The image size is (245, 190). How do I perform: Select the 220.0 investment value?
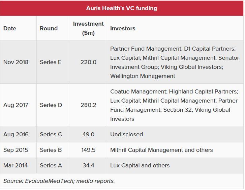click(x=88, y=62)
